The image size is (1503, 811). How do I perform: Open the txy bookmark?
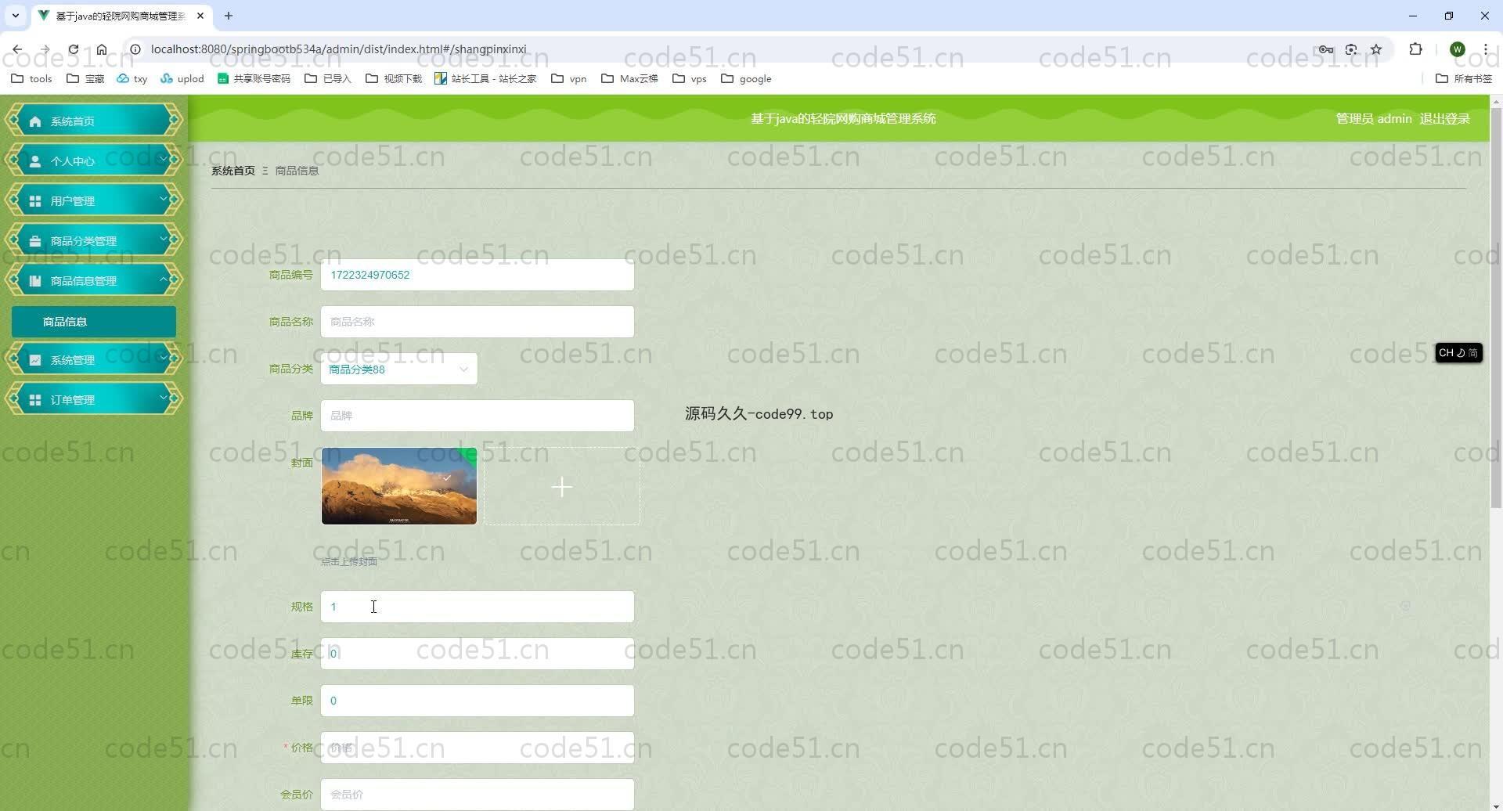(132, 78)
